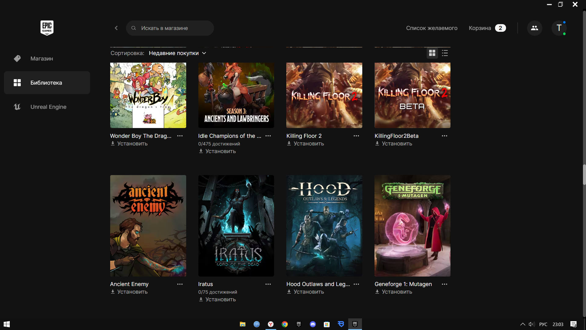This screenshot has height=330, width=586.
Task: Click 0/475 достижений under Idle Champions
Action: pos(219,144)
